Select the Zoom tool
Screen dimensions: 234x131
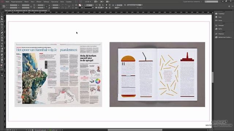(x=2, y=63)
